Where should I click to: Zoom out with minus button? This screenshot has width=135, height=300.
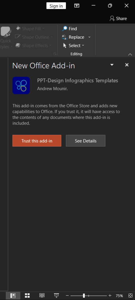67,296
